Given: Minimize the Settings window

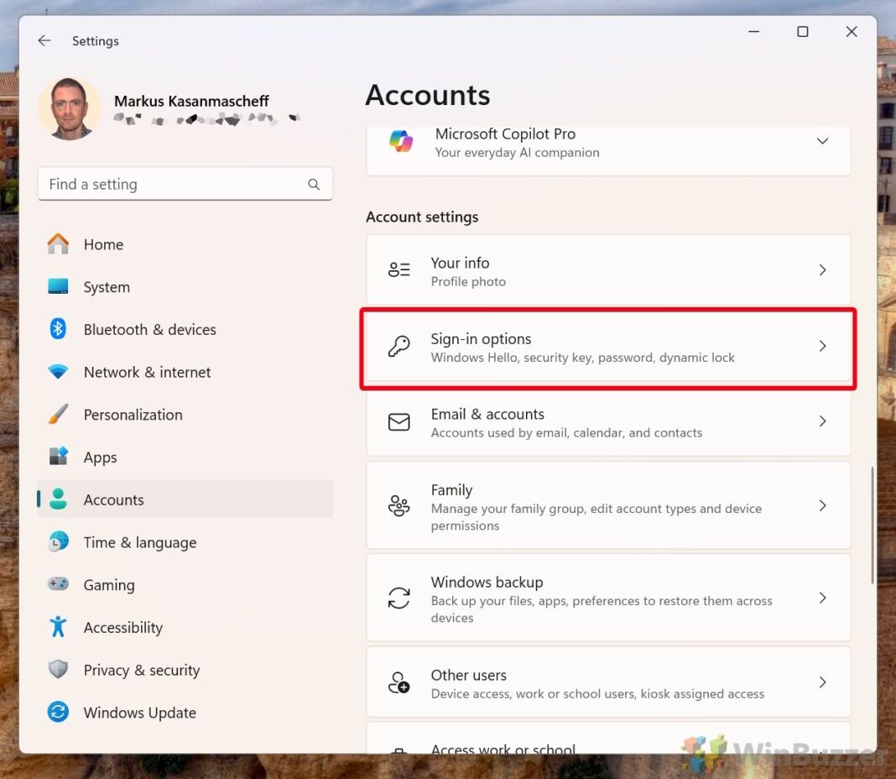Looking at the screenshot, I should [x=753, y=31].
